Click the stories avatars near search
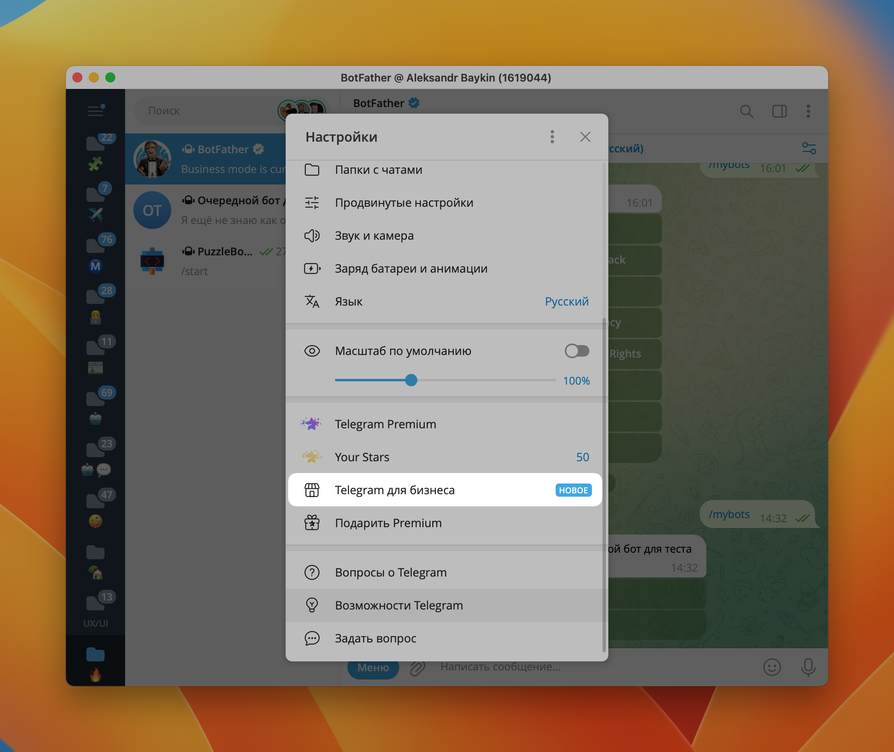The height and width of the screenshot is (752, 894). (x=302, y=110)
